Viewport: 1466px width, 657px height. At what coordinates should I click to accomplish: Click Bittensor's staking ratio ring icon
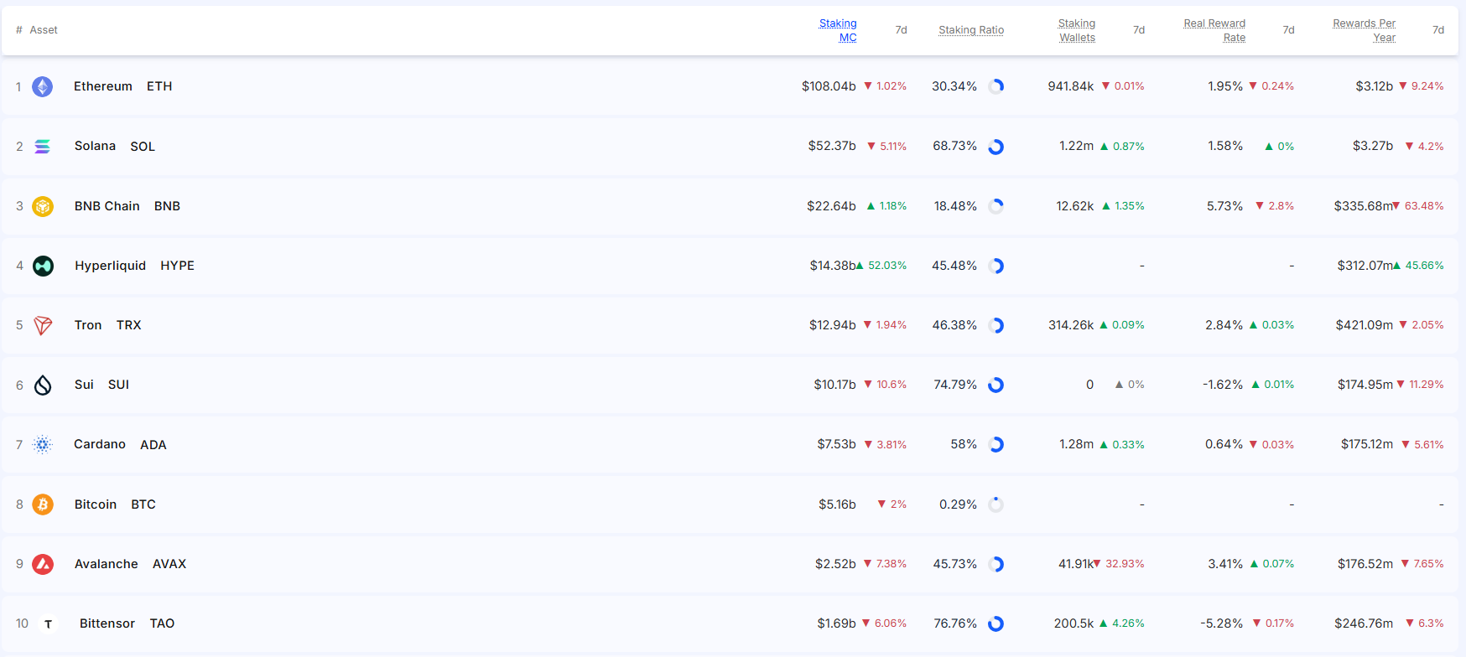(996, 623)
